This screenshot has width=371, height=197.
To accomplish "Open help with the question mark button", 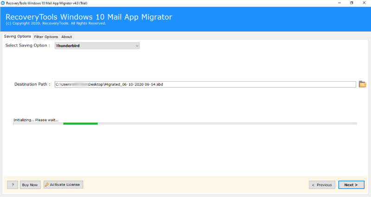I will point(13,184).
